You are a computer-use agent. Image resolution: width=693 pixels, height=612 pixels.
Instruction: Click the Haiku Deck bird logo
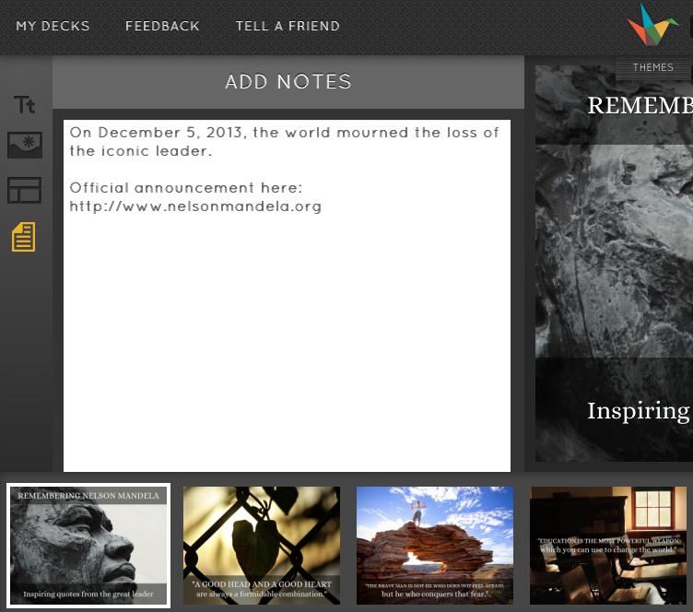652,24
